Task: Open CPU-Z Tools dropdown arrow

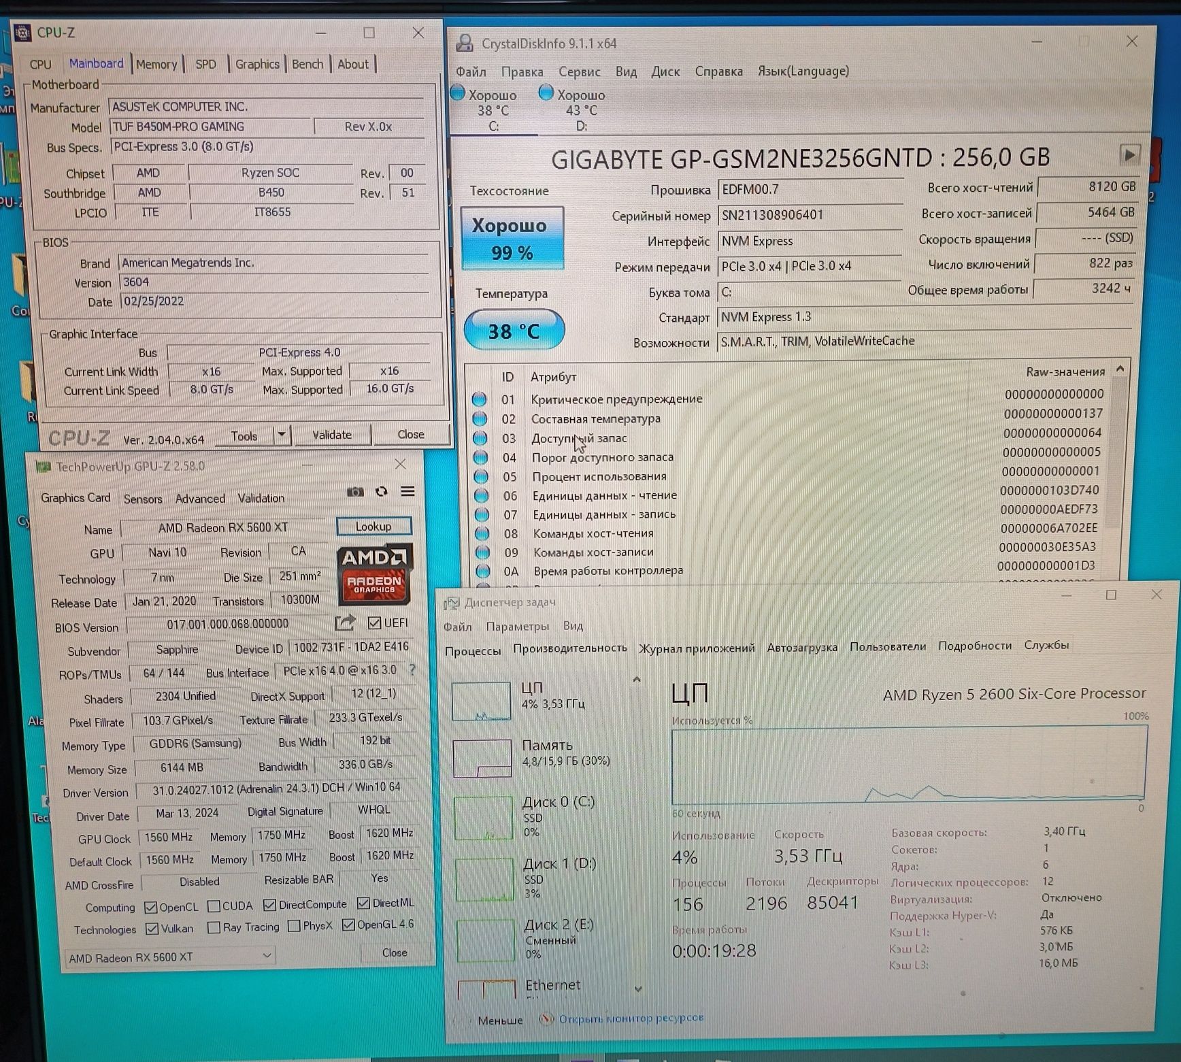Action: pyautogui.click(x=282, y=435)
